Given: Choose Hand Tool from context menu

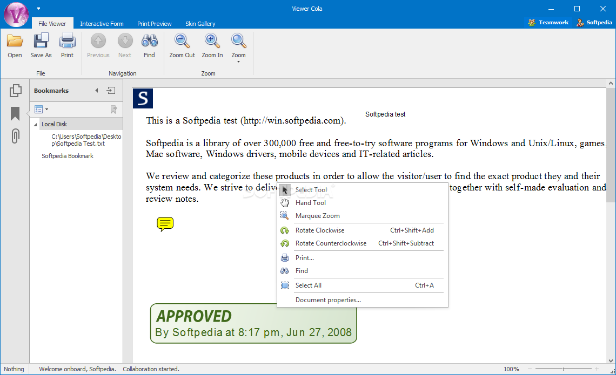Looking at the screenshot, I should pos(362,203).
